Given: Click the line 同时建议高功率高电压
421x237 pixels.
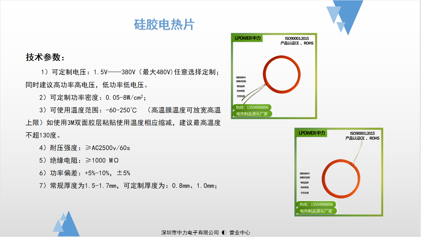Looking at the screenshot, I should (87, 85).
